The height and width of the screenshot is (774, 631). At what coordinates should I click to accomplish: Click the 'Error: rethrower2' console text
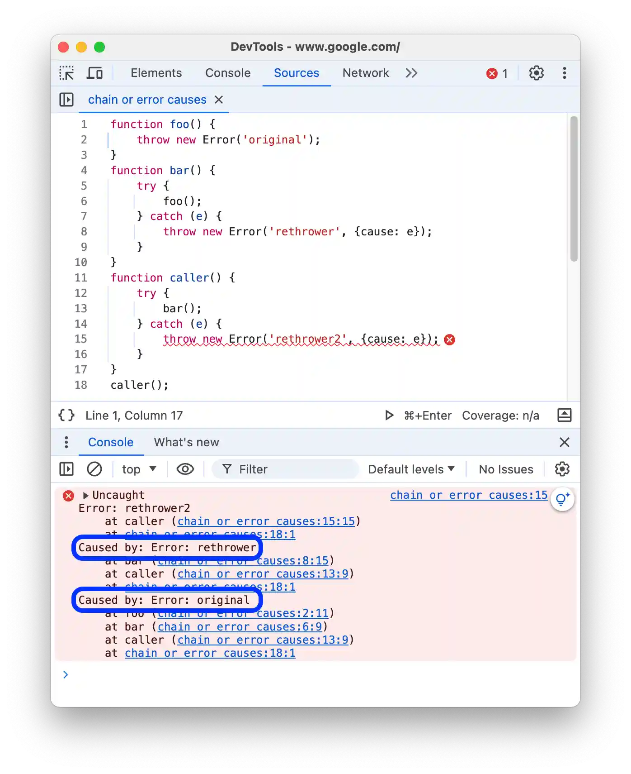point(134,508)
